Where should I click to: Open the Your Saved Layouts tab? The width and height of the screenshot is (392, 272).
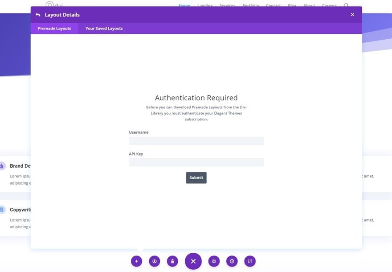104,28
